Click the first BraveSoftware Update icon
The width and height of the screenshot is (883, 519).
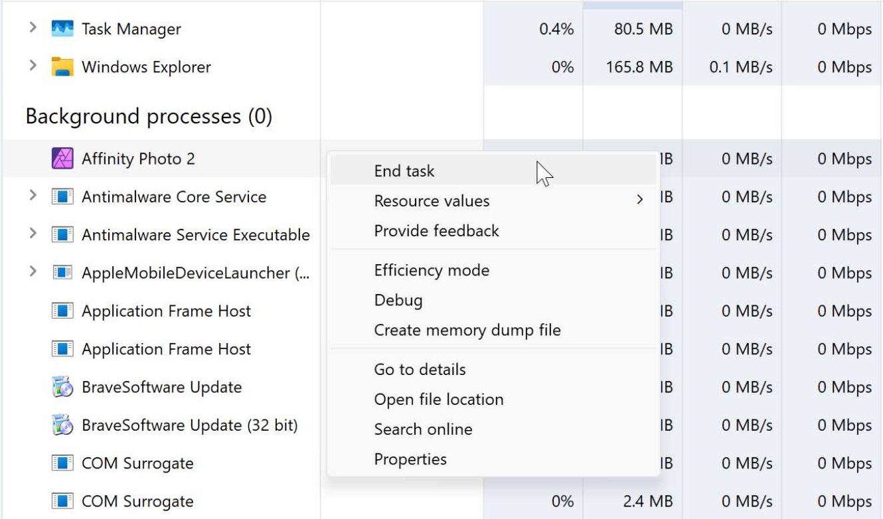tap(62, 387)
